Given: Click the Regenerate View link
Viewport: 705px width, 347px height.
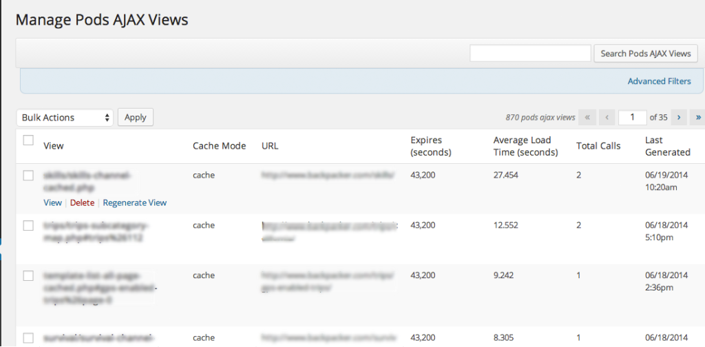Looking at the screenshot, I should pos(135,202).
